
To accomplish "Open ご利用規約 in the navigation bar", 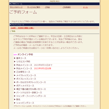I will (x=66, y=7).
